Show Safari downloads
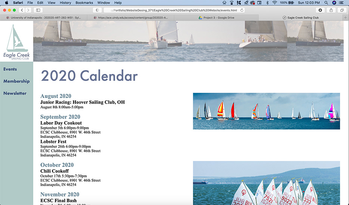The height and width of the screenshot is (205, 349). coord(320,10)
